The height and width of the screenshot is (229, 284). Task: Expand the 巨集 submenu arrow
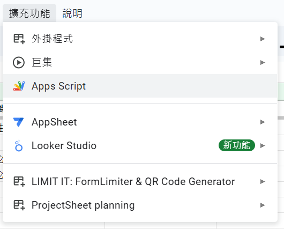click(x=263, y=62)
